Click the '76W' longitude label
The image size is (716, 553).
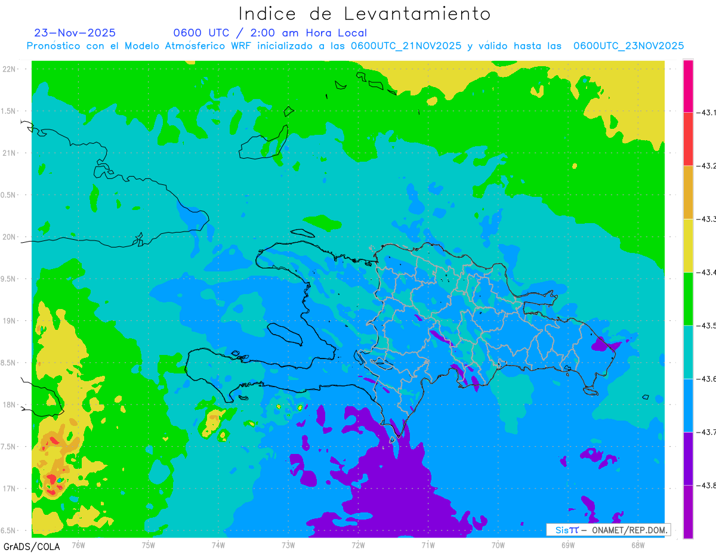pyautogui.click(x=78, y=545)
